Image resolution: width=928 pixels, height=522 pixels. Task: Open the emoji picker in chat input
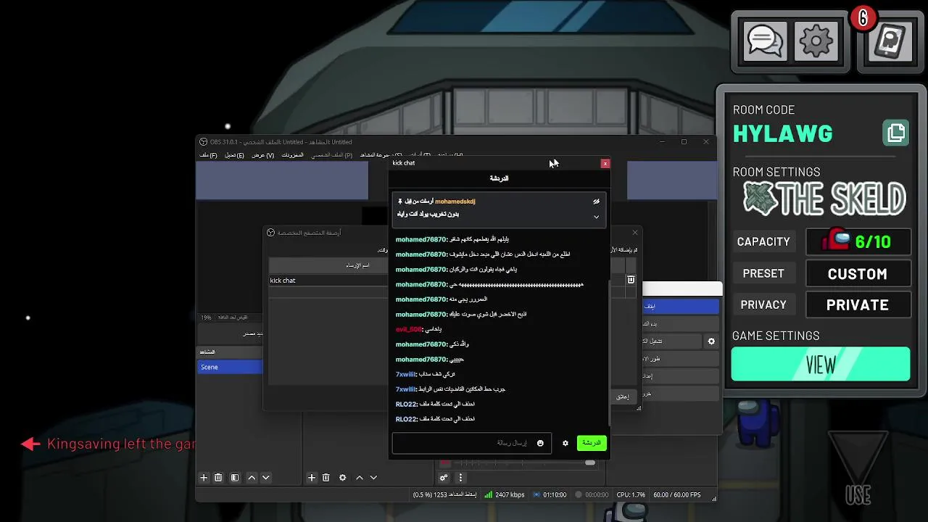pos(540,443)
